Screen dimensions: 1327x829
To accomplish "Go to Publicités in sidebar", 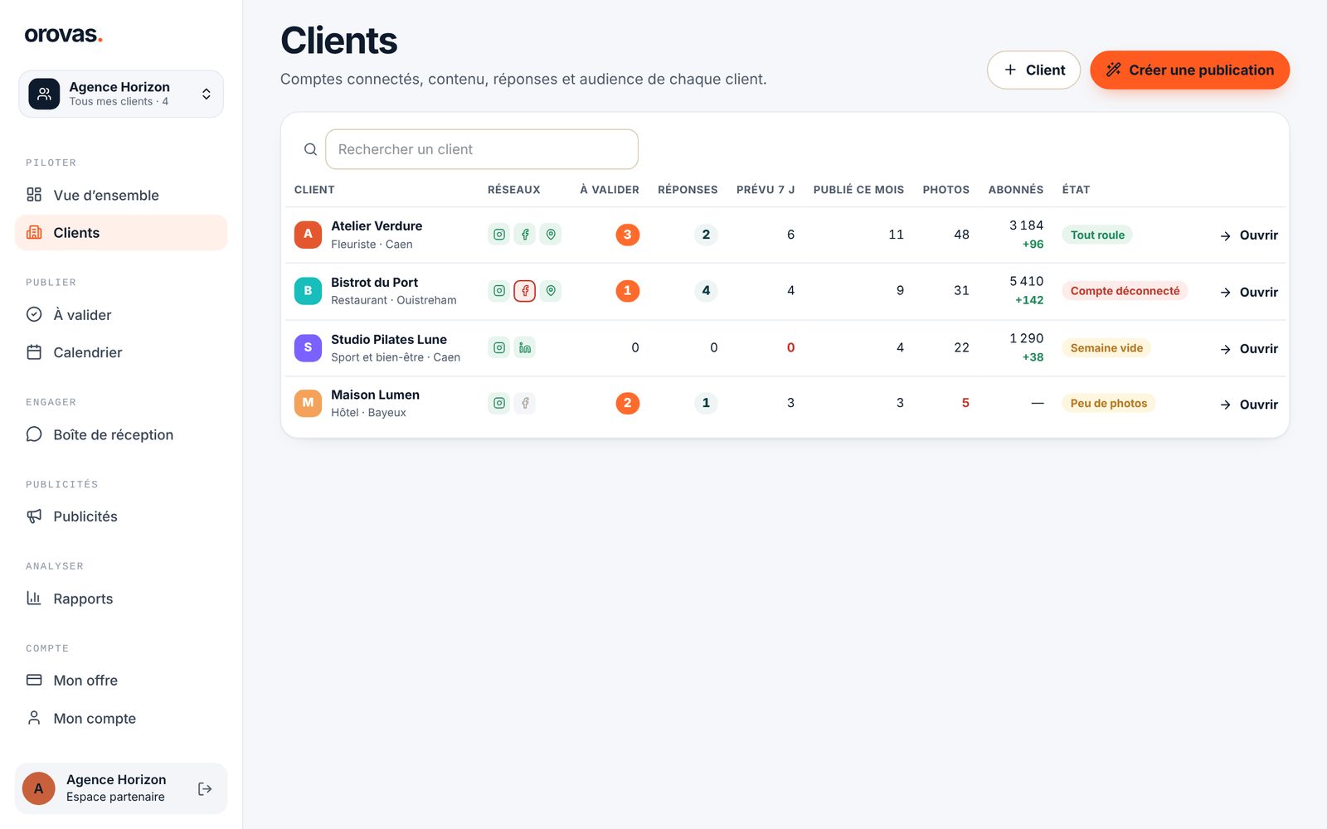I will 121,516.
